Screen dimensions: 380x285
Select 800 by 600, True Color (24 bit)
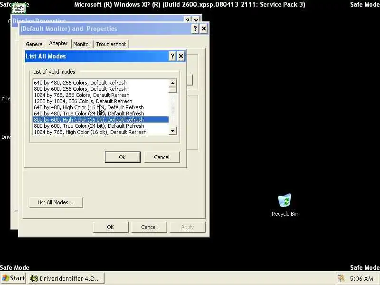pos(101,126)
